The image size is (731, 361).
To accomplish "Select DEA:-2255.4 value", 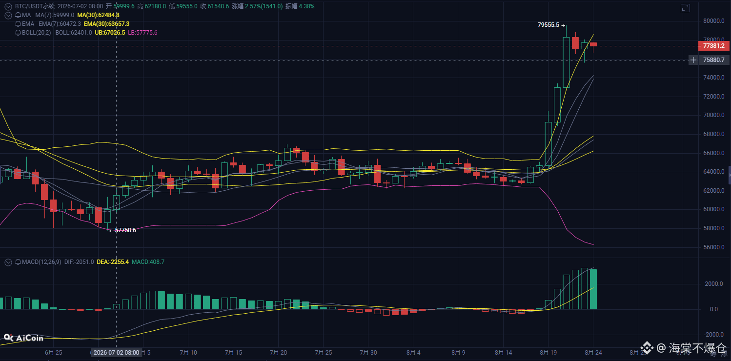I will (113, 262).
